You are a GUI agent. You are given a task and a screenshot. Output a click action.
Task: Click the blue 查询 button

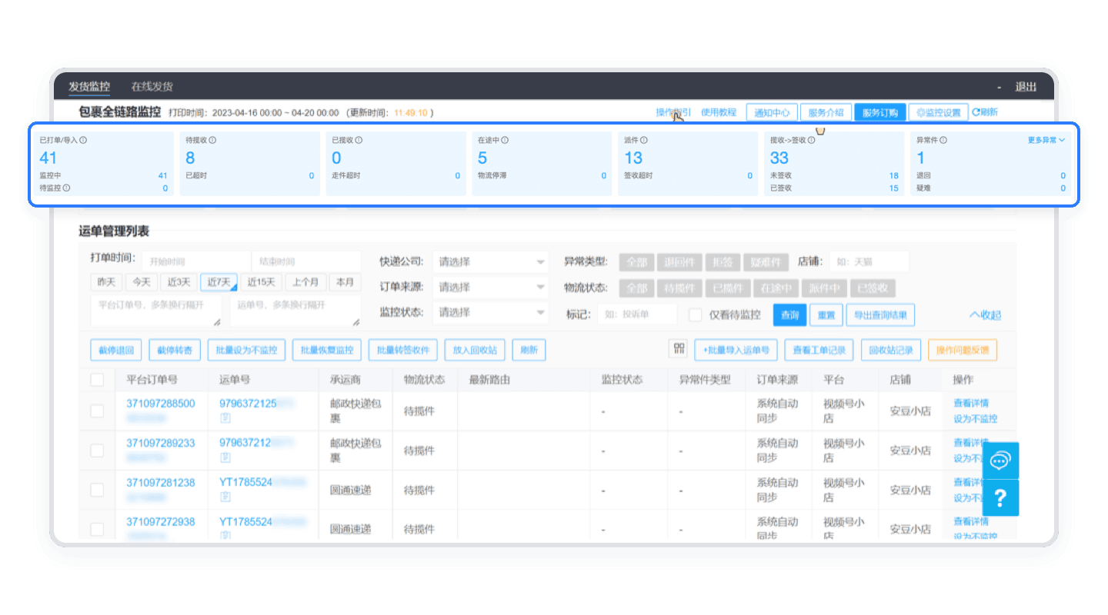pyautogui.click(x=789, y=314)
